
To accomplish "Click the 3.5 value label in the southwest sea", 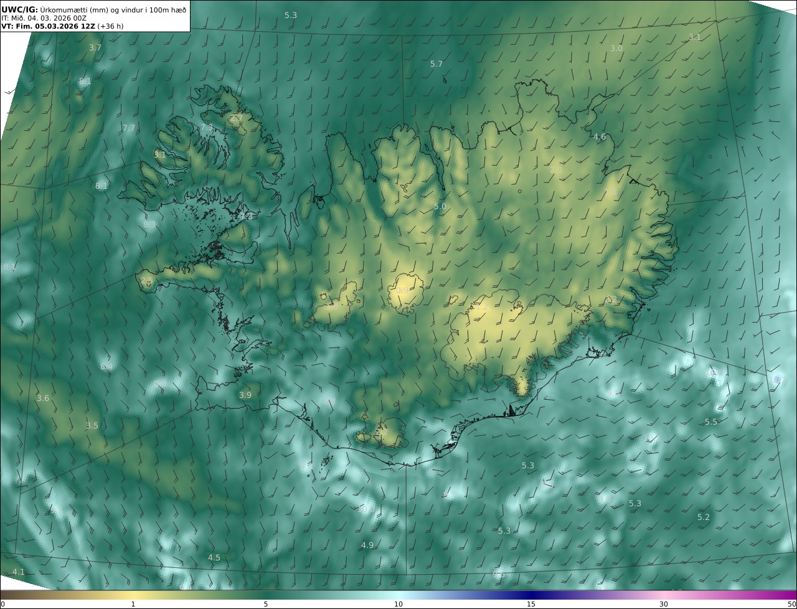I will coord(92,425).
